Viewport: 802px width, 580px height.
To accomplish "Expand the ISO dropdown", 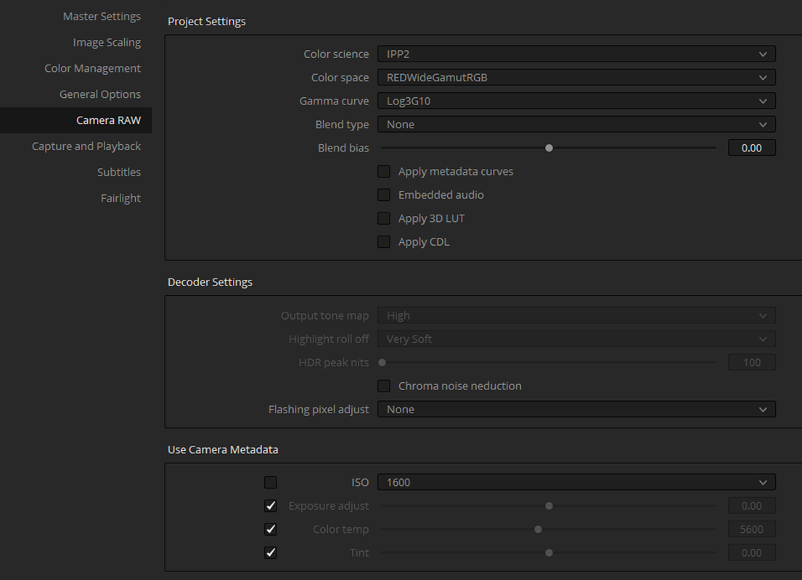I will tap(576, 482).
